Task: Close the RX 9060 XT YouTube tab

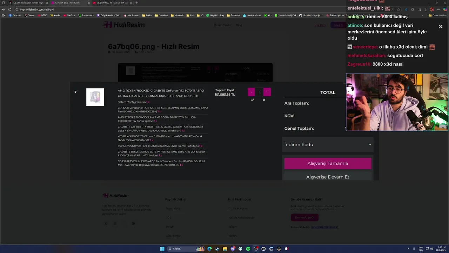Action: point(131,3)
